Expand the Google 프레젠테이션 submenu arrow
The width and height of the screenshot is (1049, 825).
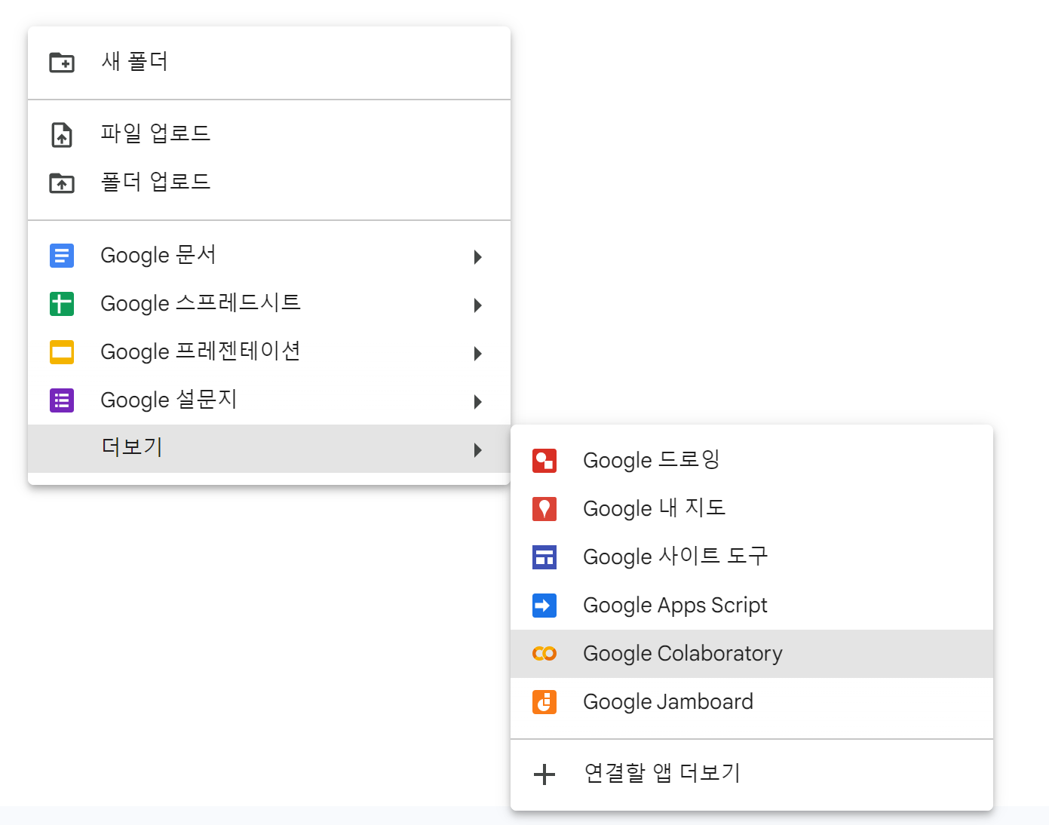point(477,354)
